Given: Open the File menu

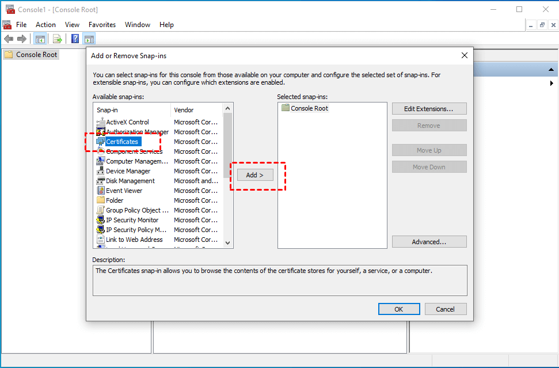Looking at the screenshot, I should pyautogui.click(x=21, y=25).
